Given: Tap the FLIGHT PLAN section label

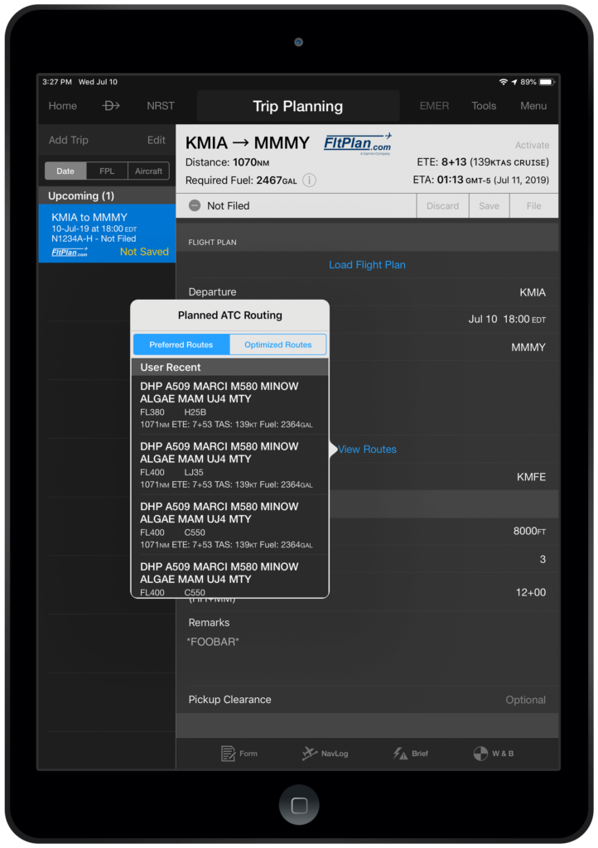Looking at the screenshot, I should pyautogui.click(x=212, y=243).
